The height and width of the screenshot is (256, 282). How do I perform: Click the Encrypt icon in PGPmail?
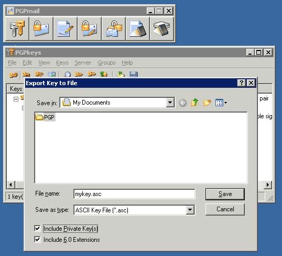point(41,29)
